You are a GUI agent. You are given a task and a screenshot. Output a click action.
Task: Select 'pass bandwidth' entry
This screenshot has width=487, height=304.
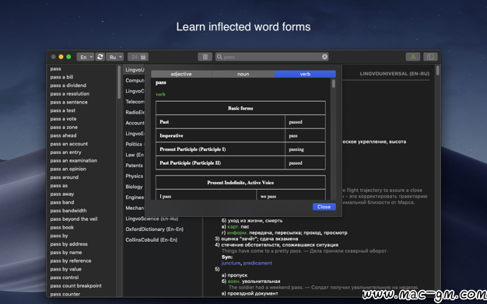[x=68, y=211]
